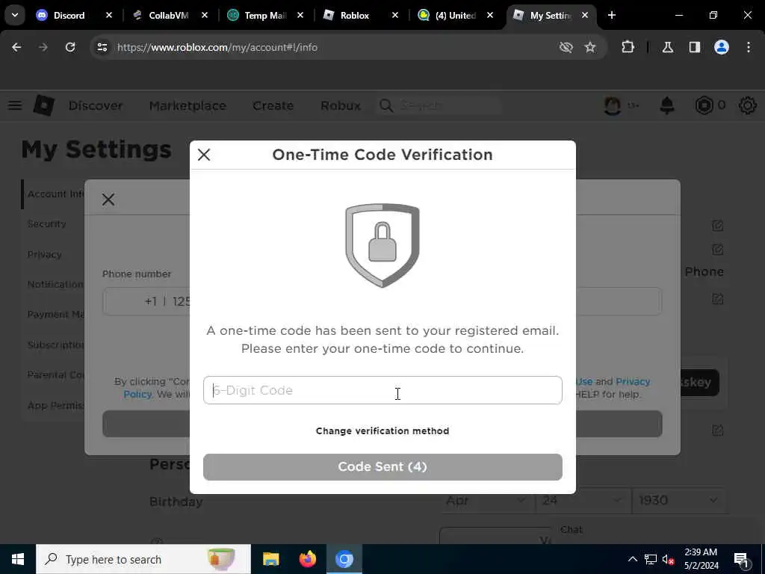Open Firefox from the taskbar
The height and width of the screenshot is (574, 765).
307,559
